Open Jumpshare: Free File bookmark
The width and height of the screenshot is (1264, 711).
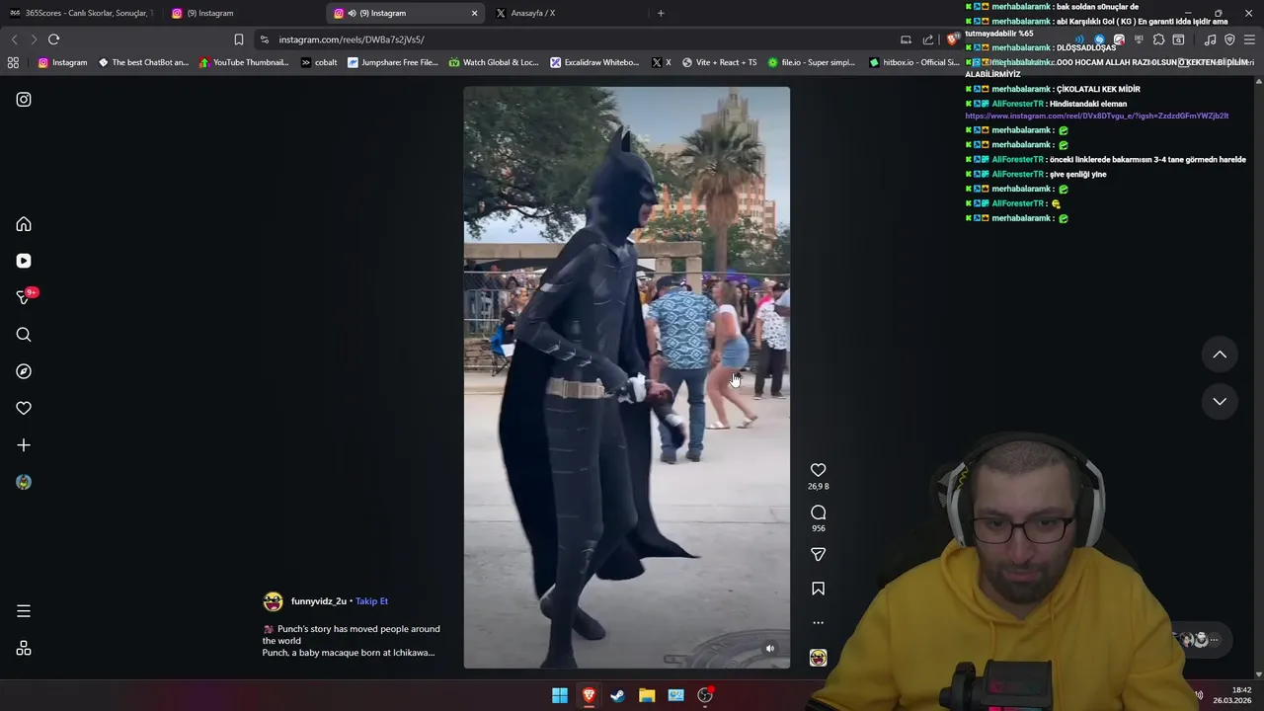pyautogui.click(x=392, y=62)
